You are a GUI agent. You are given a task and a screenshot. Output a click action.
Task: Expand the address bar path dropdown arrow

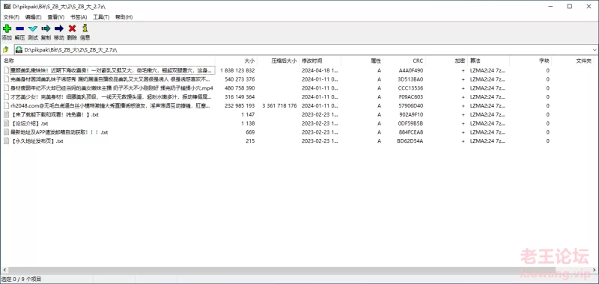click(x=595, y=50)
